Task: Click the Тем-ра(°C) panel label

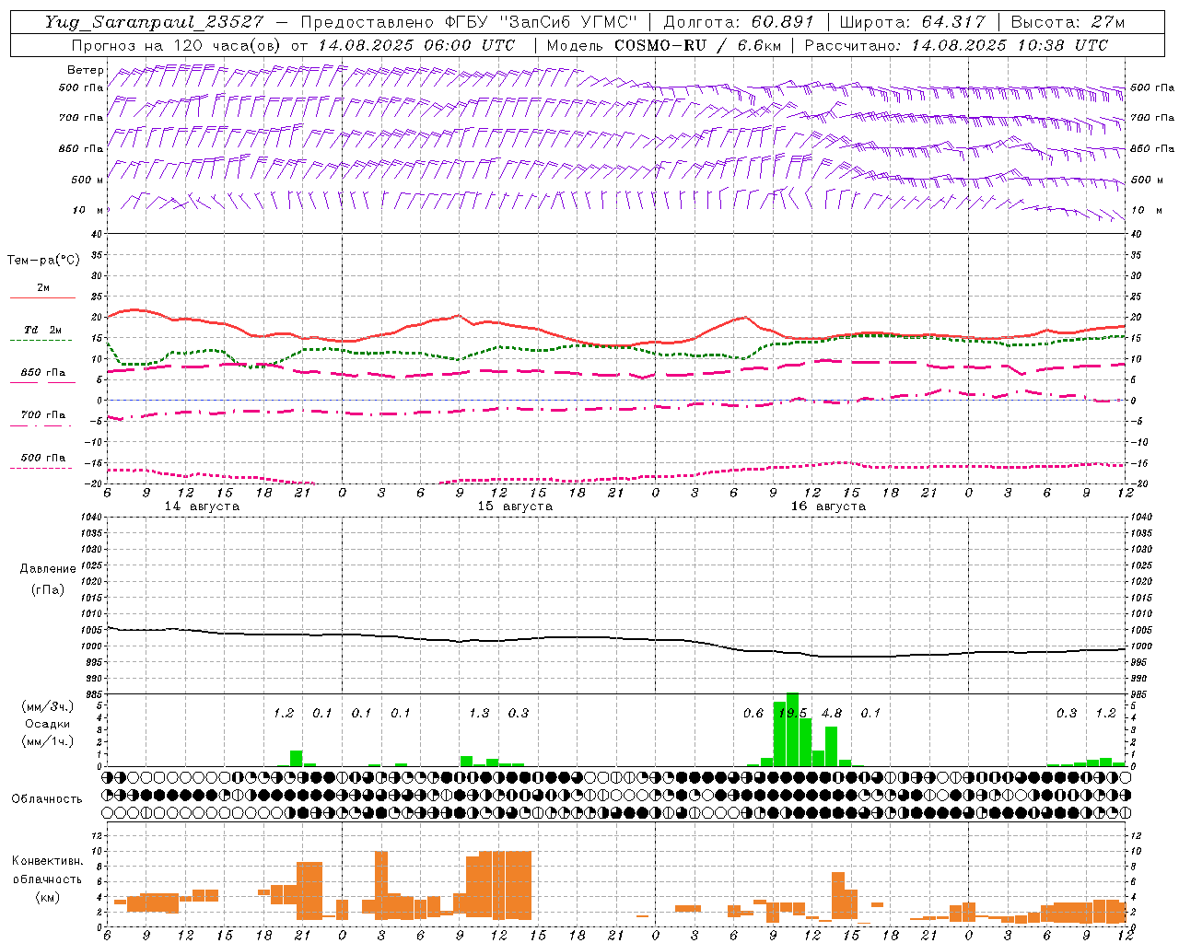Action: (x=43, y=261)
